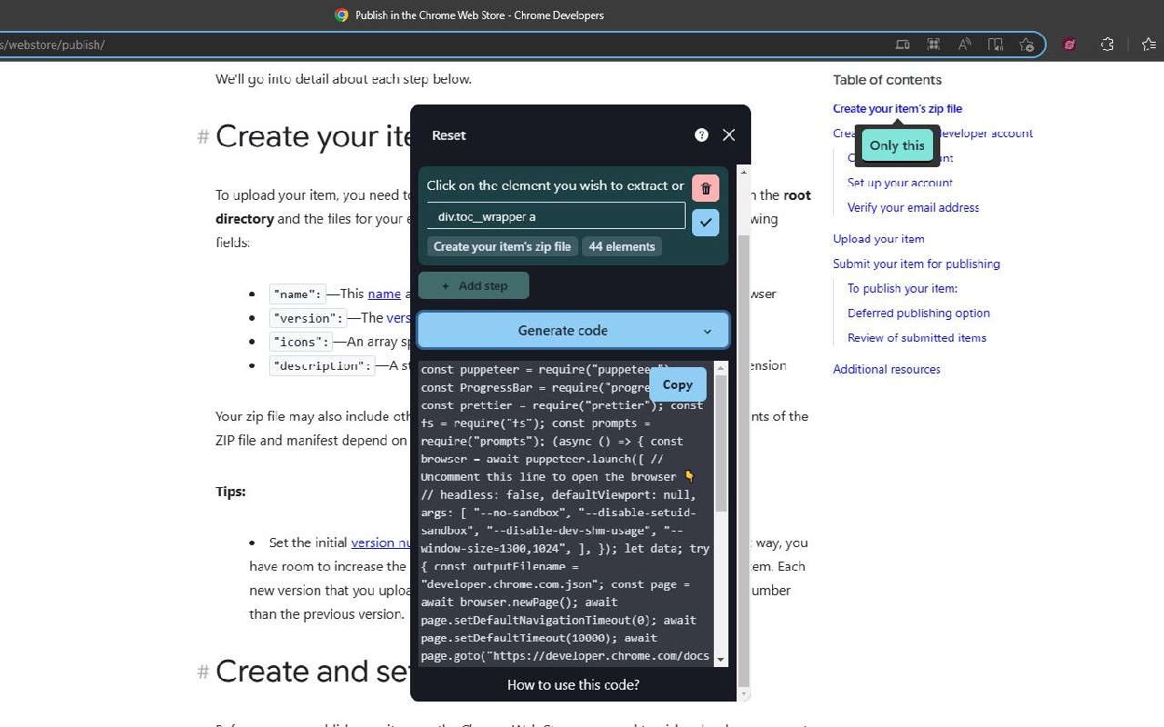This screenshot has height=727, width=1164.
Task: Click the Reset button
Action: point(448,135)
